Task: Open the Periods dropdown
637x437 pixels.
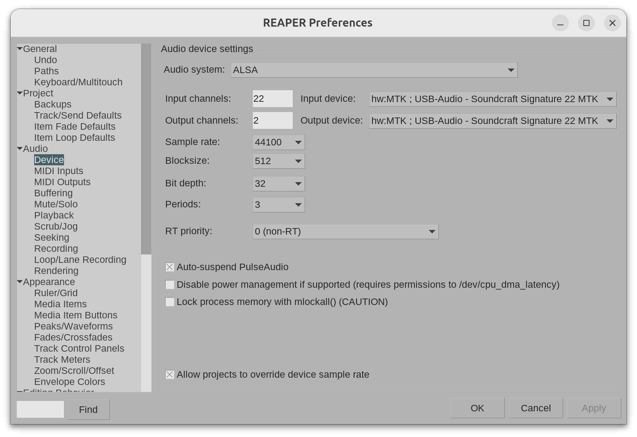Action: coord(279,205)
